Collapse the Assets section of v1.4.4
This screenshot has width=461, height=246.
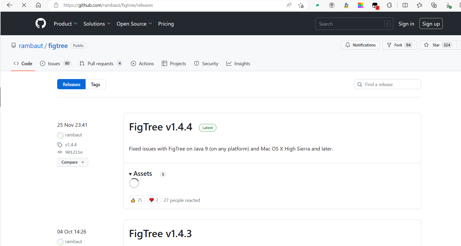(x=140, y=174)
